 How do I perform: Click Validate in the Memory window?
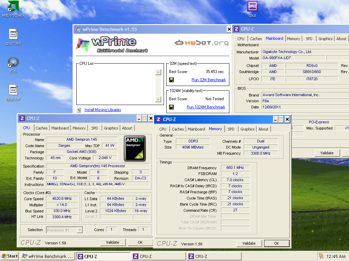point(249,243)
